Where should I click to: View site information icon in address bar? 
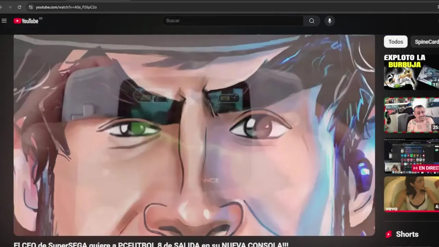pyautogui.click(x=31, y=7)
